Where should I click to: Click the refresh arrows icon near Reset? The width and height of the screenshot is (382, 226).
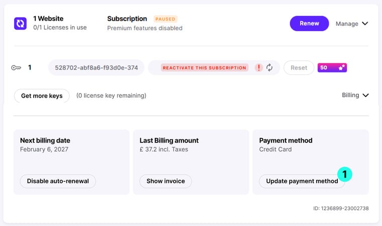[x=269, y=67]
